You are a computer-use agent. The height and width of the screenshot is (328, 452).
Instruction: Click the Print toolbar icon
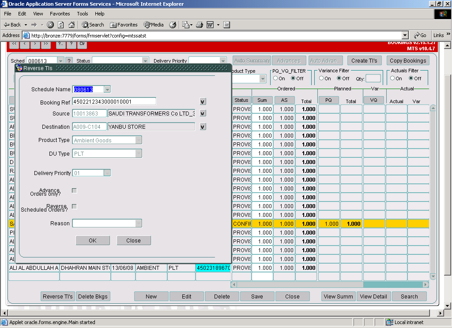(x=200, y=25)
